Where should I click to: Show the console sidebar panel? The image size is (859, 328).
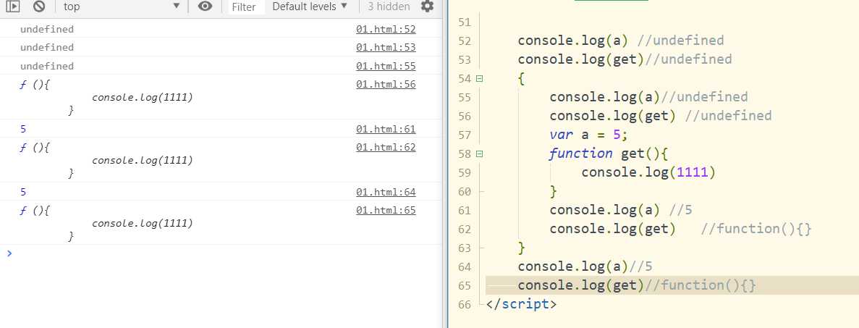[x=13, y=7]
